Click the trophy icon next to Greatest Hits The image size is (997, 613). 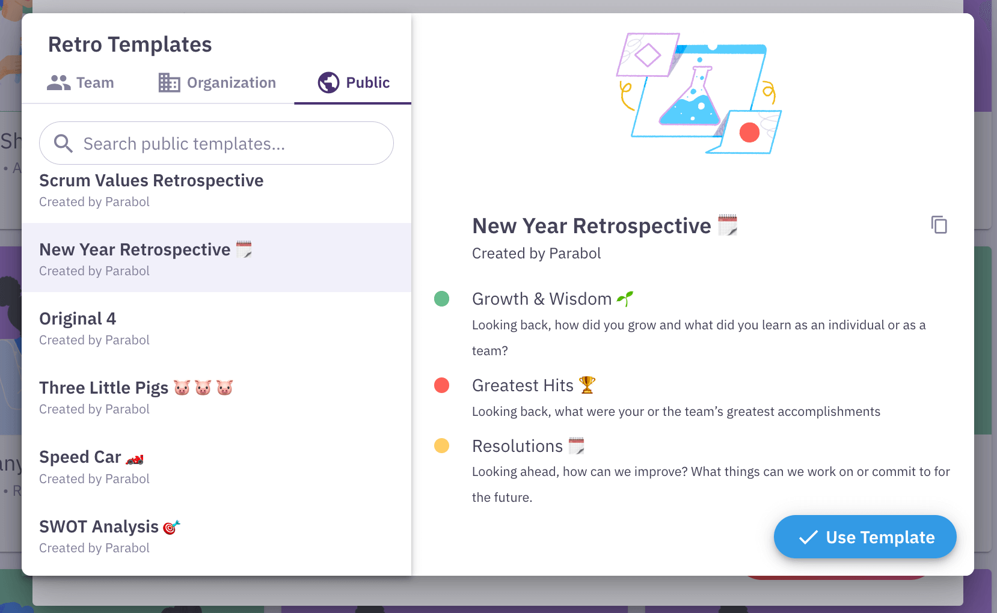[587, 385]
